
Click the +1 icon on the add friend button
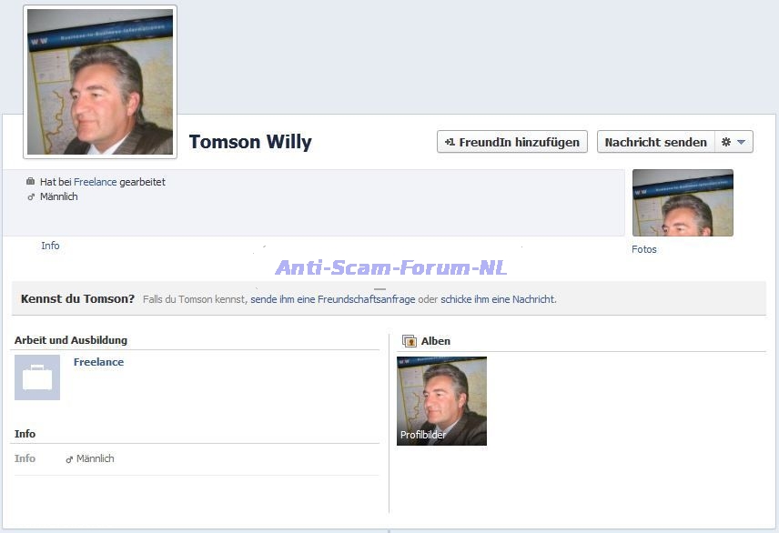click(x=450, y=142)
